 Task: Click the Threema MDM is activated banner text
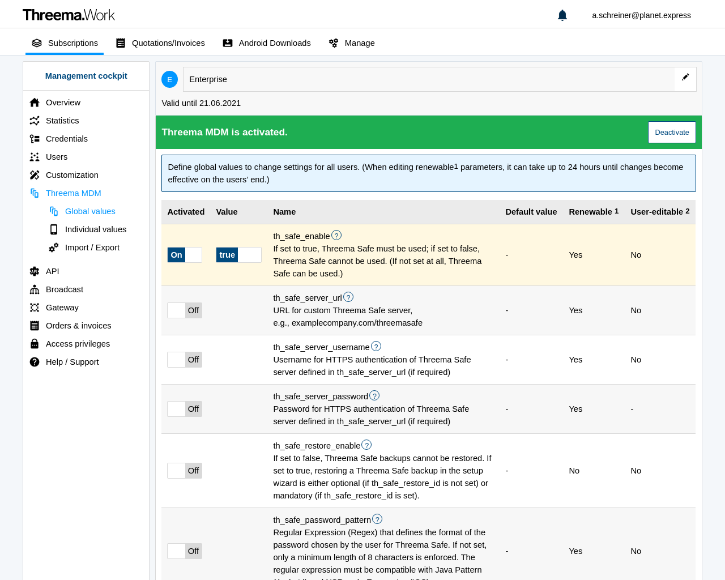[224, 132]
